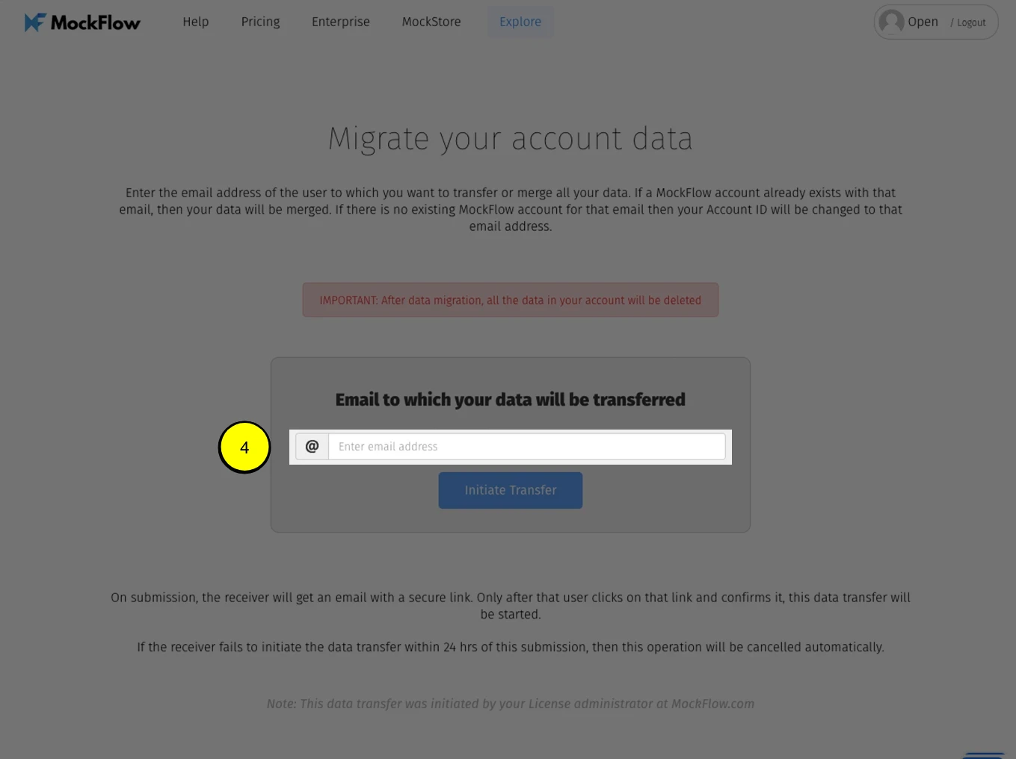
Task: Open the Enterprise menu item
Action: pyautogui.click(x=341, y=22)
